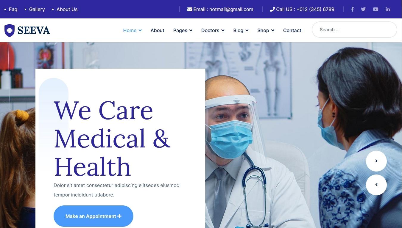
Task: Expand the Doctors dropdown menu
Action: pyautogui.click(x=213, y=30)
